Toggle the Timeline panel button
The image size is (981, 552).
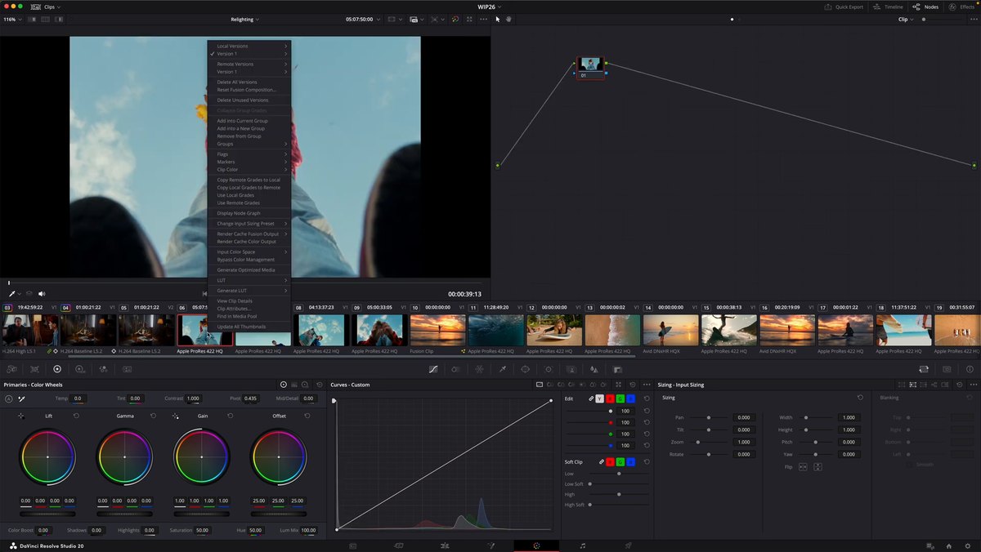[x=888, y=7]
